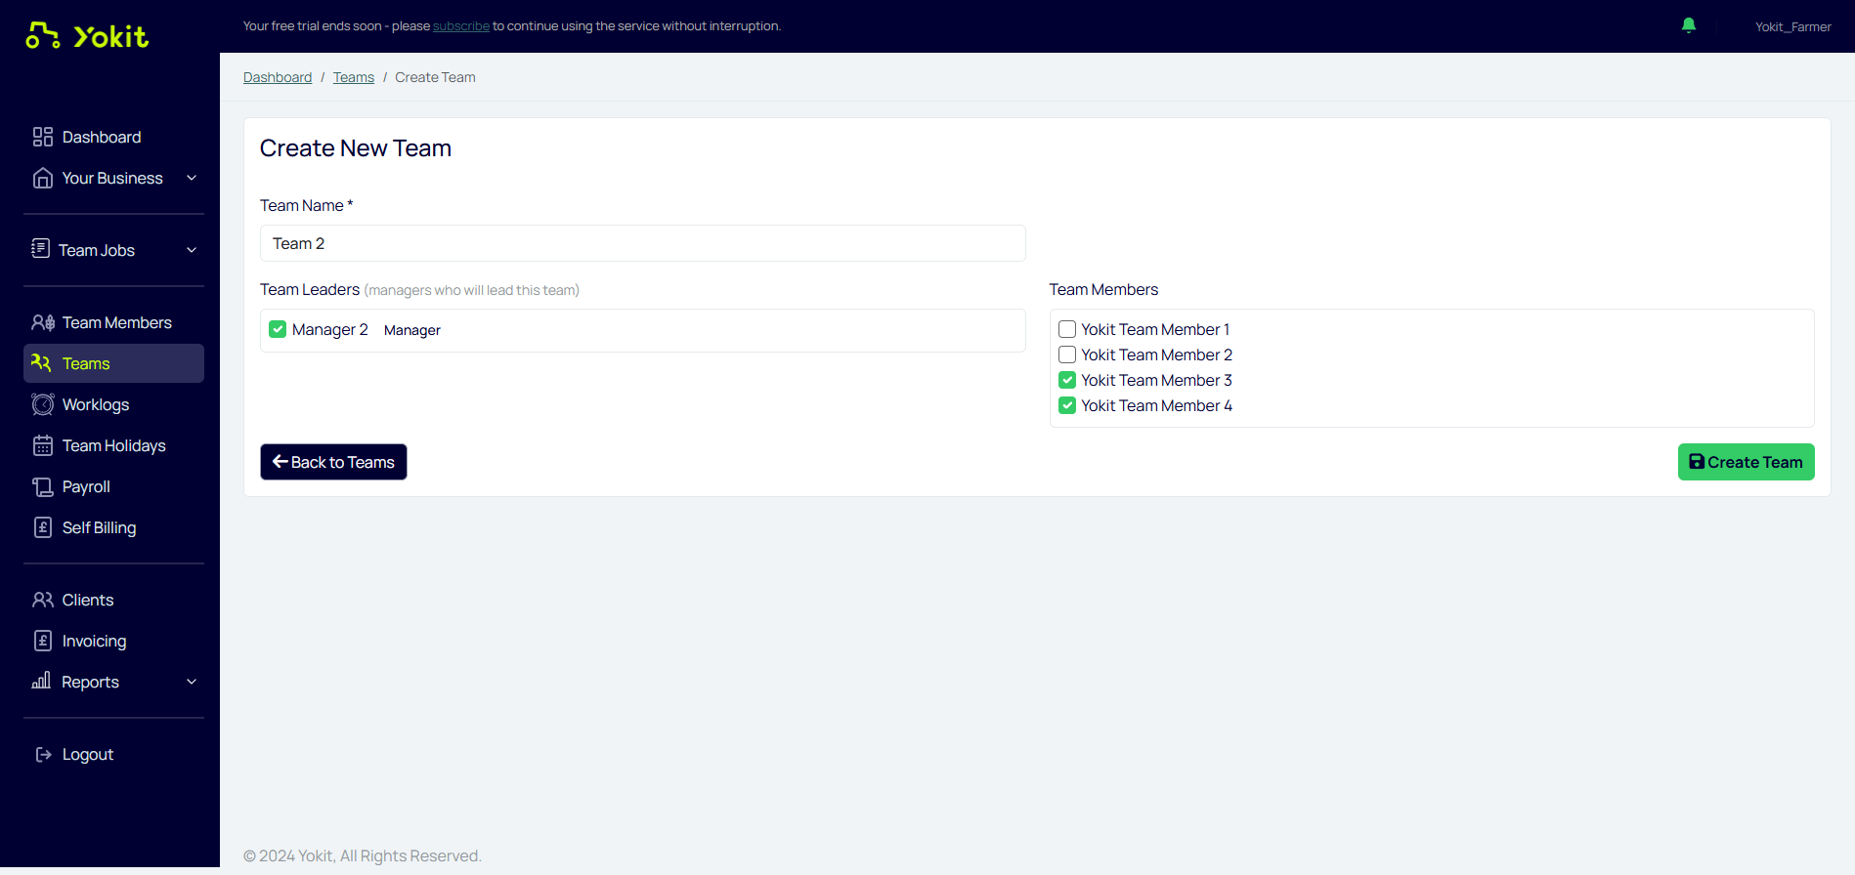Open Self Billing in sidebar

click(x=113, y=527)
